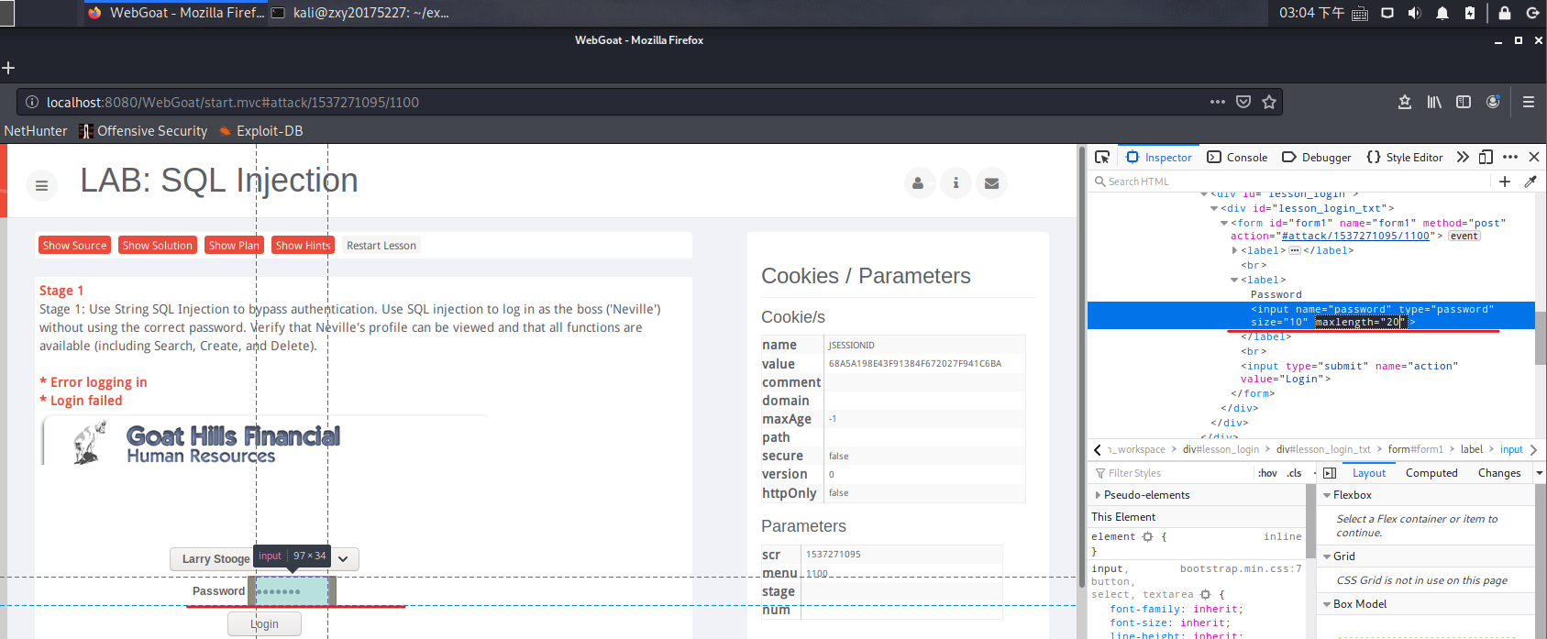
Task: Open the Library icon in Firefox toolbar
Action: [x=1434, y=102]
